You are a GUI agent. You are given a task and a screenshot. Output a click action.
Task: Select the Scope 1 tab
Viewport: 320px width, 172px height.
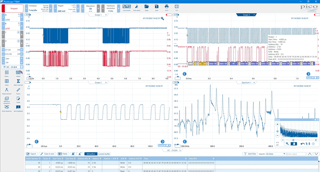[98, 15]
